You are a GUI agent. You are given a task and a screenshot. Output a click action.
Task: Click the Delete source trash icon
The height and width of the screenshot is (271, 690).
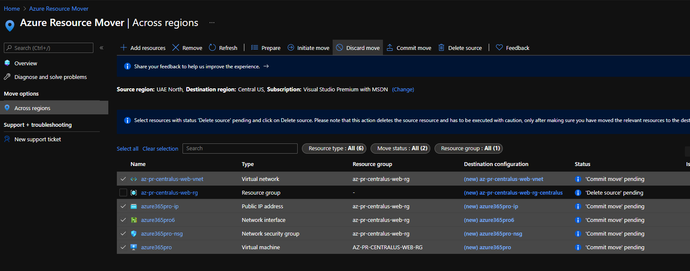441,47
